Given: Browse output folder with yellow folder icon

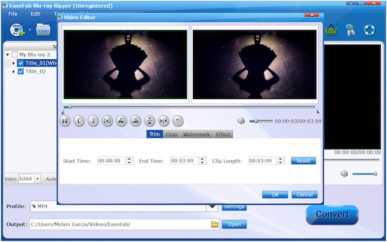Looking at the screenshot, I should [215, 224].
